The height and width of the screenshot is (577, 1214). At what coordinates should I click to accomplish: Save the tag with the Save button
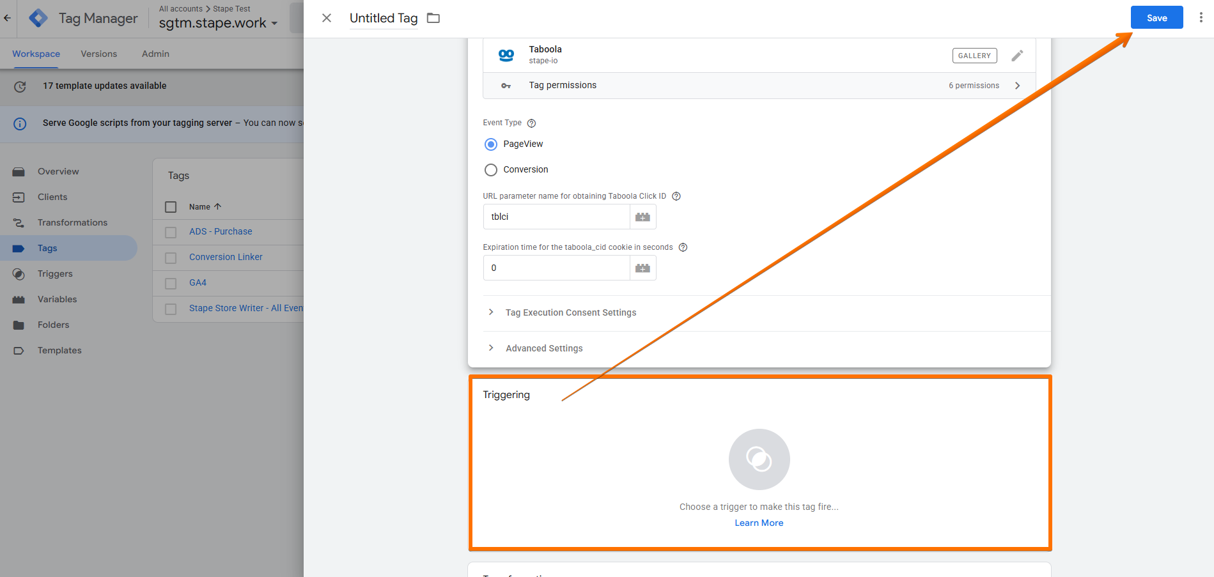1157,18
